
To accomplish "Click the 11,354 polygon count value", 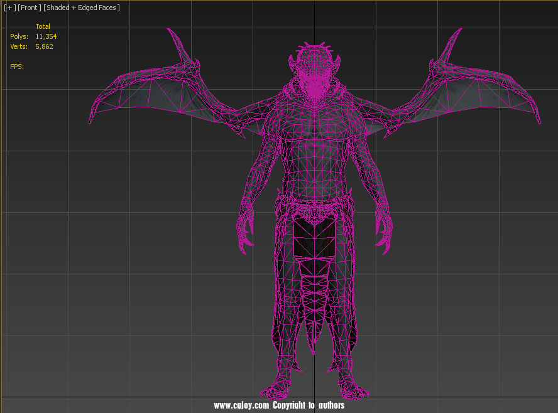I will pos(46,36).
